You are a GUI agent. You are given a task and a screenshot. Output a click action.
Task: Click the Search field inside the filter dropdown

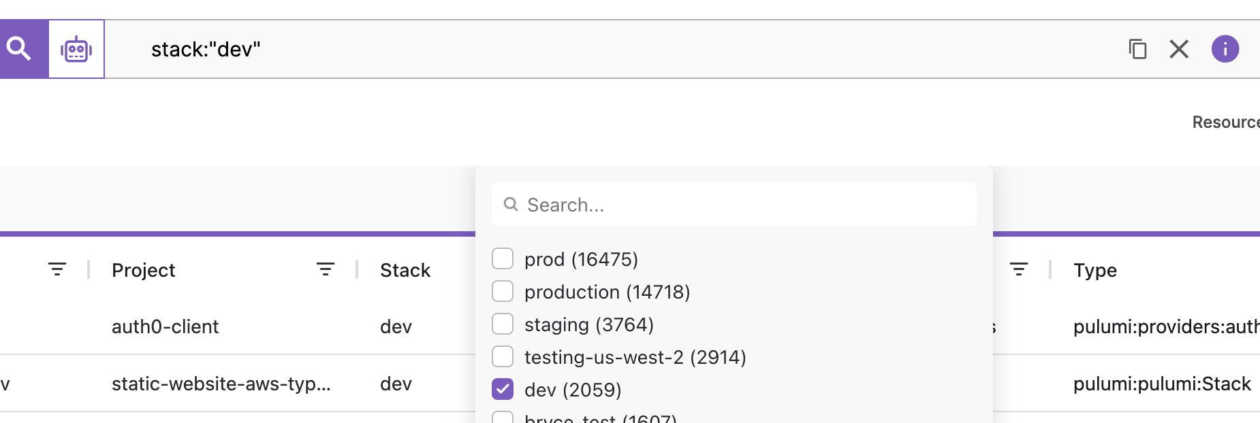(x=734, y=204)
